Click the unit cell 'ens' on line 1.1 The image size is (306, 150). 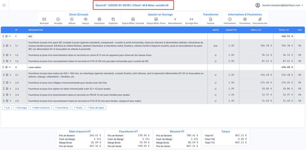pyautogui.click(x=215, y=46)
